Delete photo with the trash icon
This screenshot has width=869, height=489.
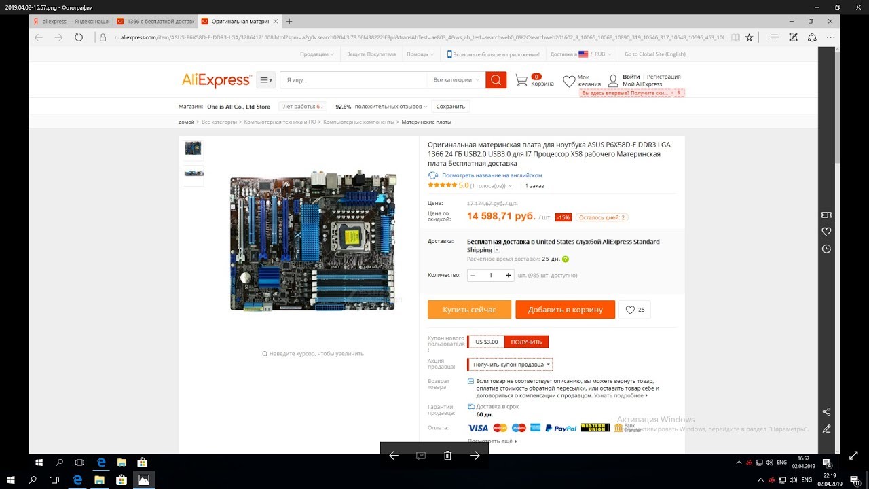(447, 456)
